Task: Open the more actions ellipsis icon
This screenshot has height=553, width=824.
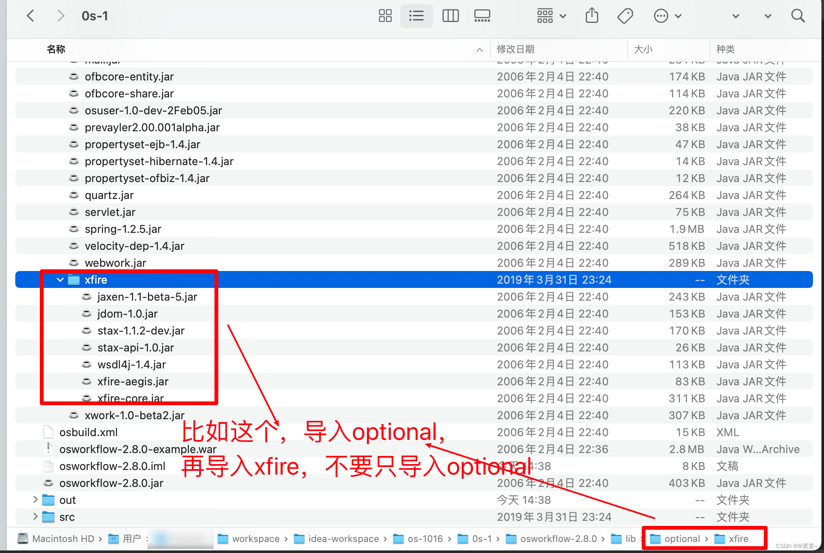Action: (x=660, y=16)
